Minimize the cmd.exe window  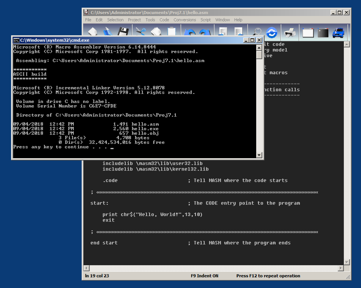(246, 40)
